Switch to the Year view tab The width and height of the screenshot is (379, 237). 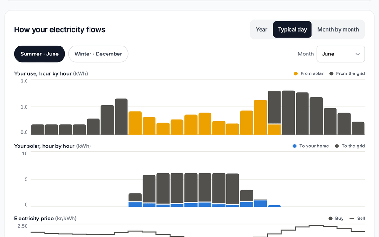pos(262,29)
